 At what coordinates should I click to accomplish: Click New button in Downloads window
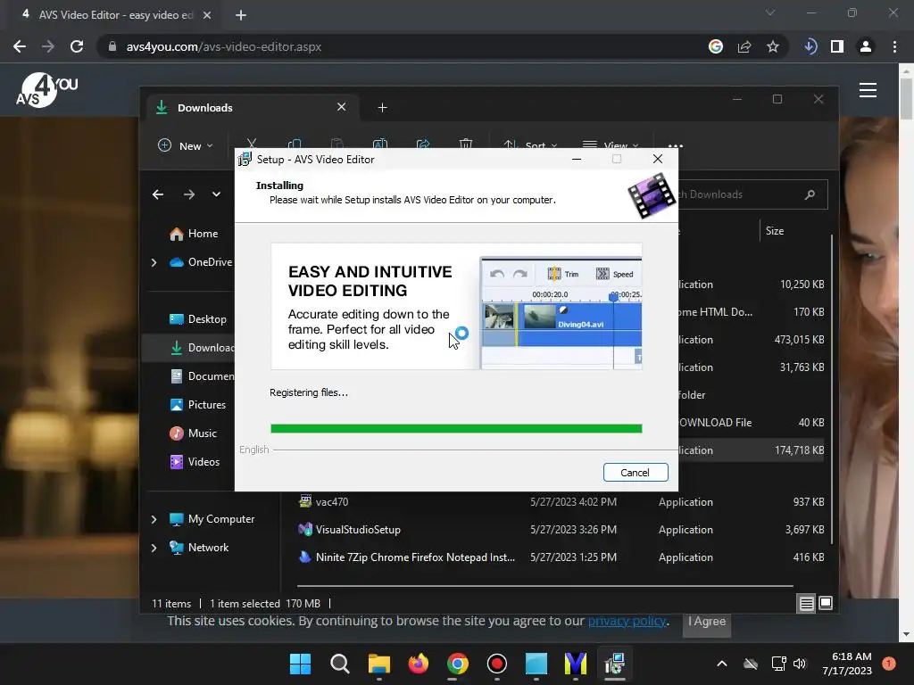click(186, 145)
